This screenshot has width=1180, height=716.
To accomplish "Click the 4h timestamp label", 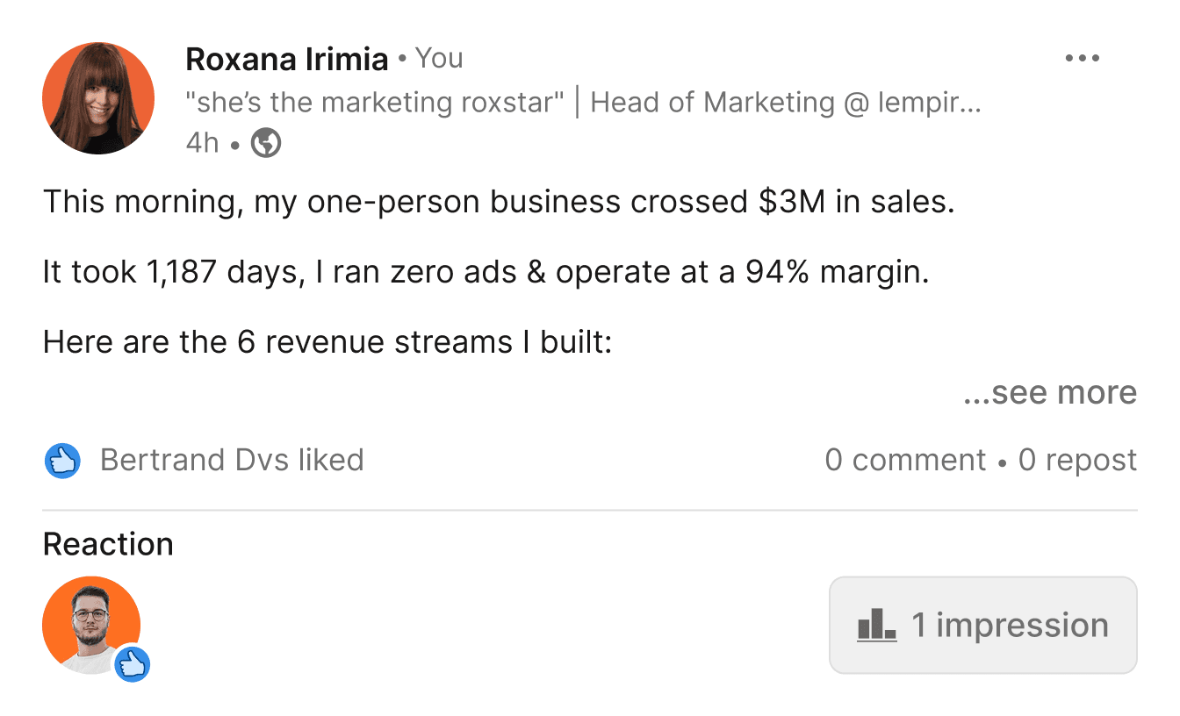I will point(200,143).
